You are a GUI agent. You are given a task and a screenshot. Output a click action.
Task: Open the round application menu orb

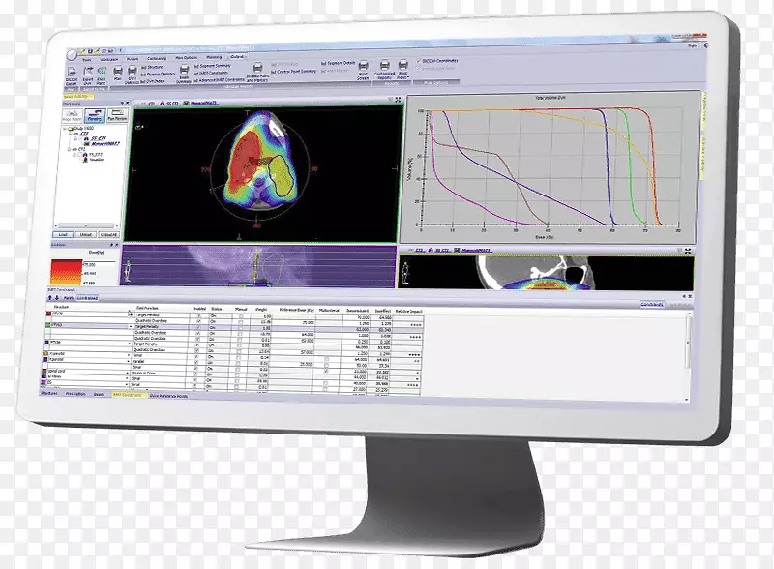coord(72,55)
